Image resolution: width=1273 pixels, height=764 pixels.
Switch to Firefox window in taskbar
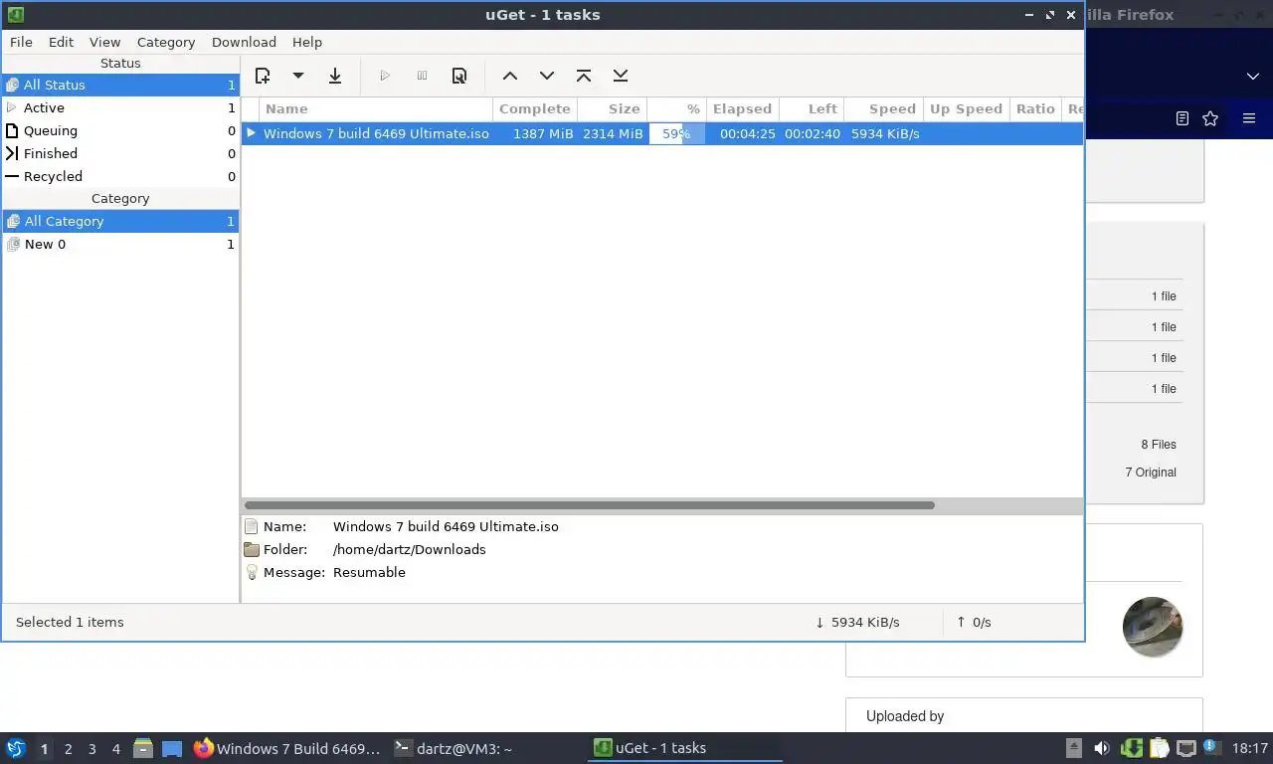point(287,748)
